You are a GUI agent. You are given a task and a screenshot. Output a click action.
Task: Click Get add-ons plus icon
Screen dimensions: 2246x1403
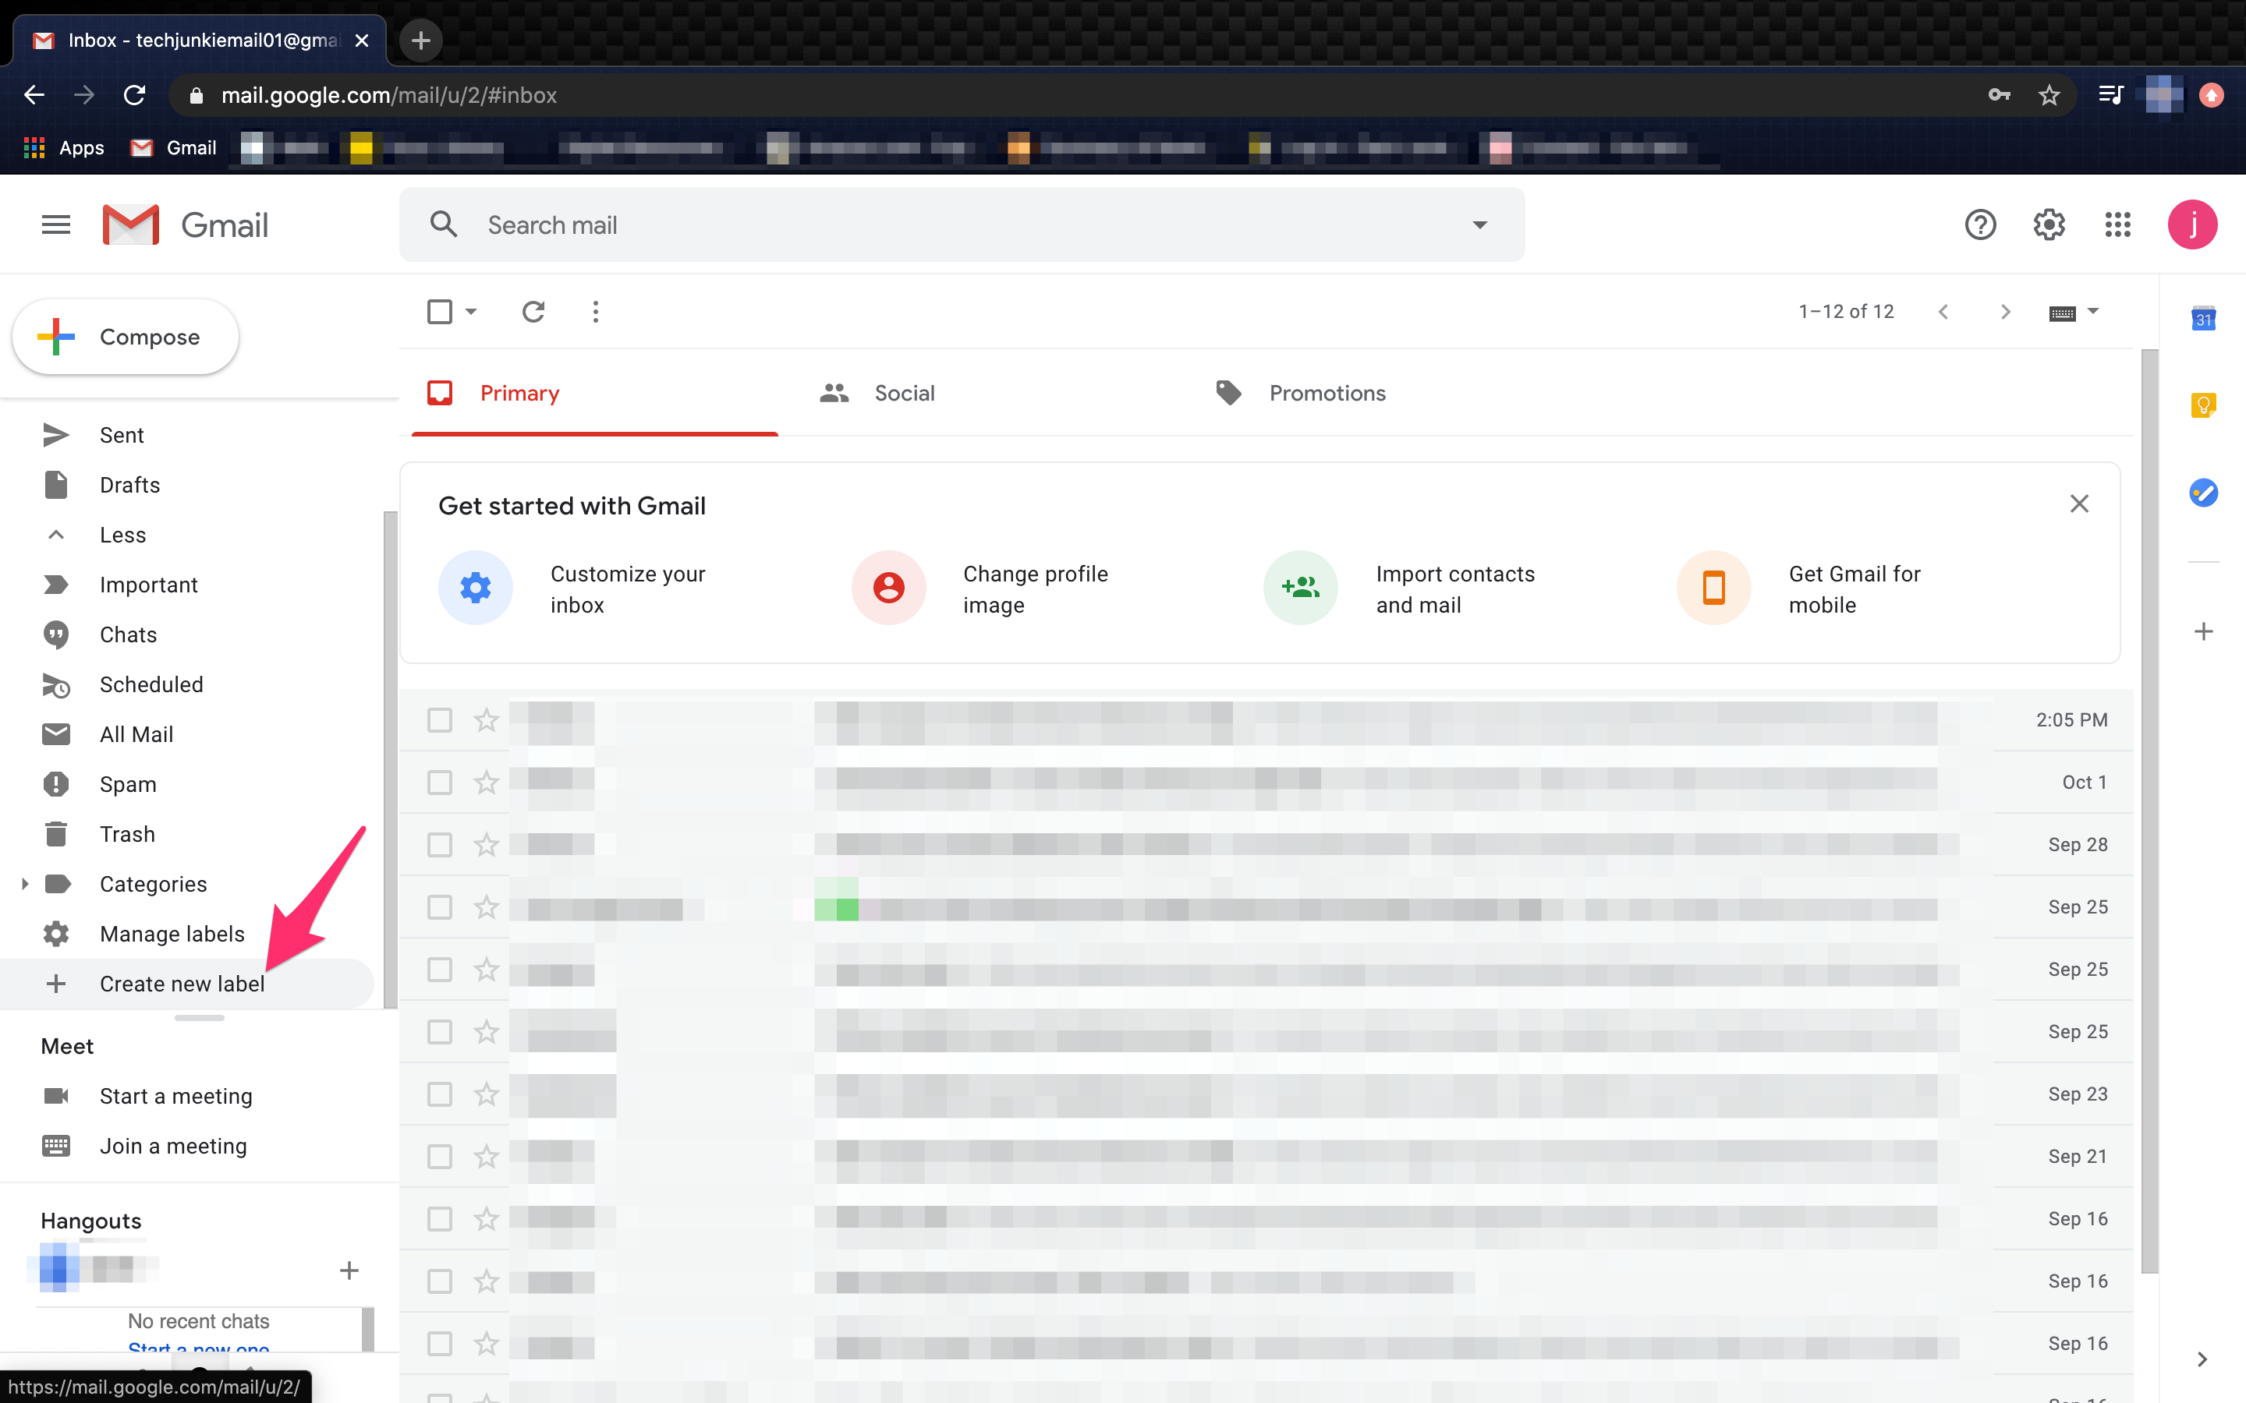pos(2203,632)
